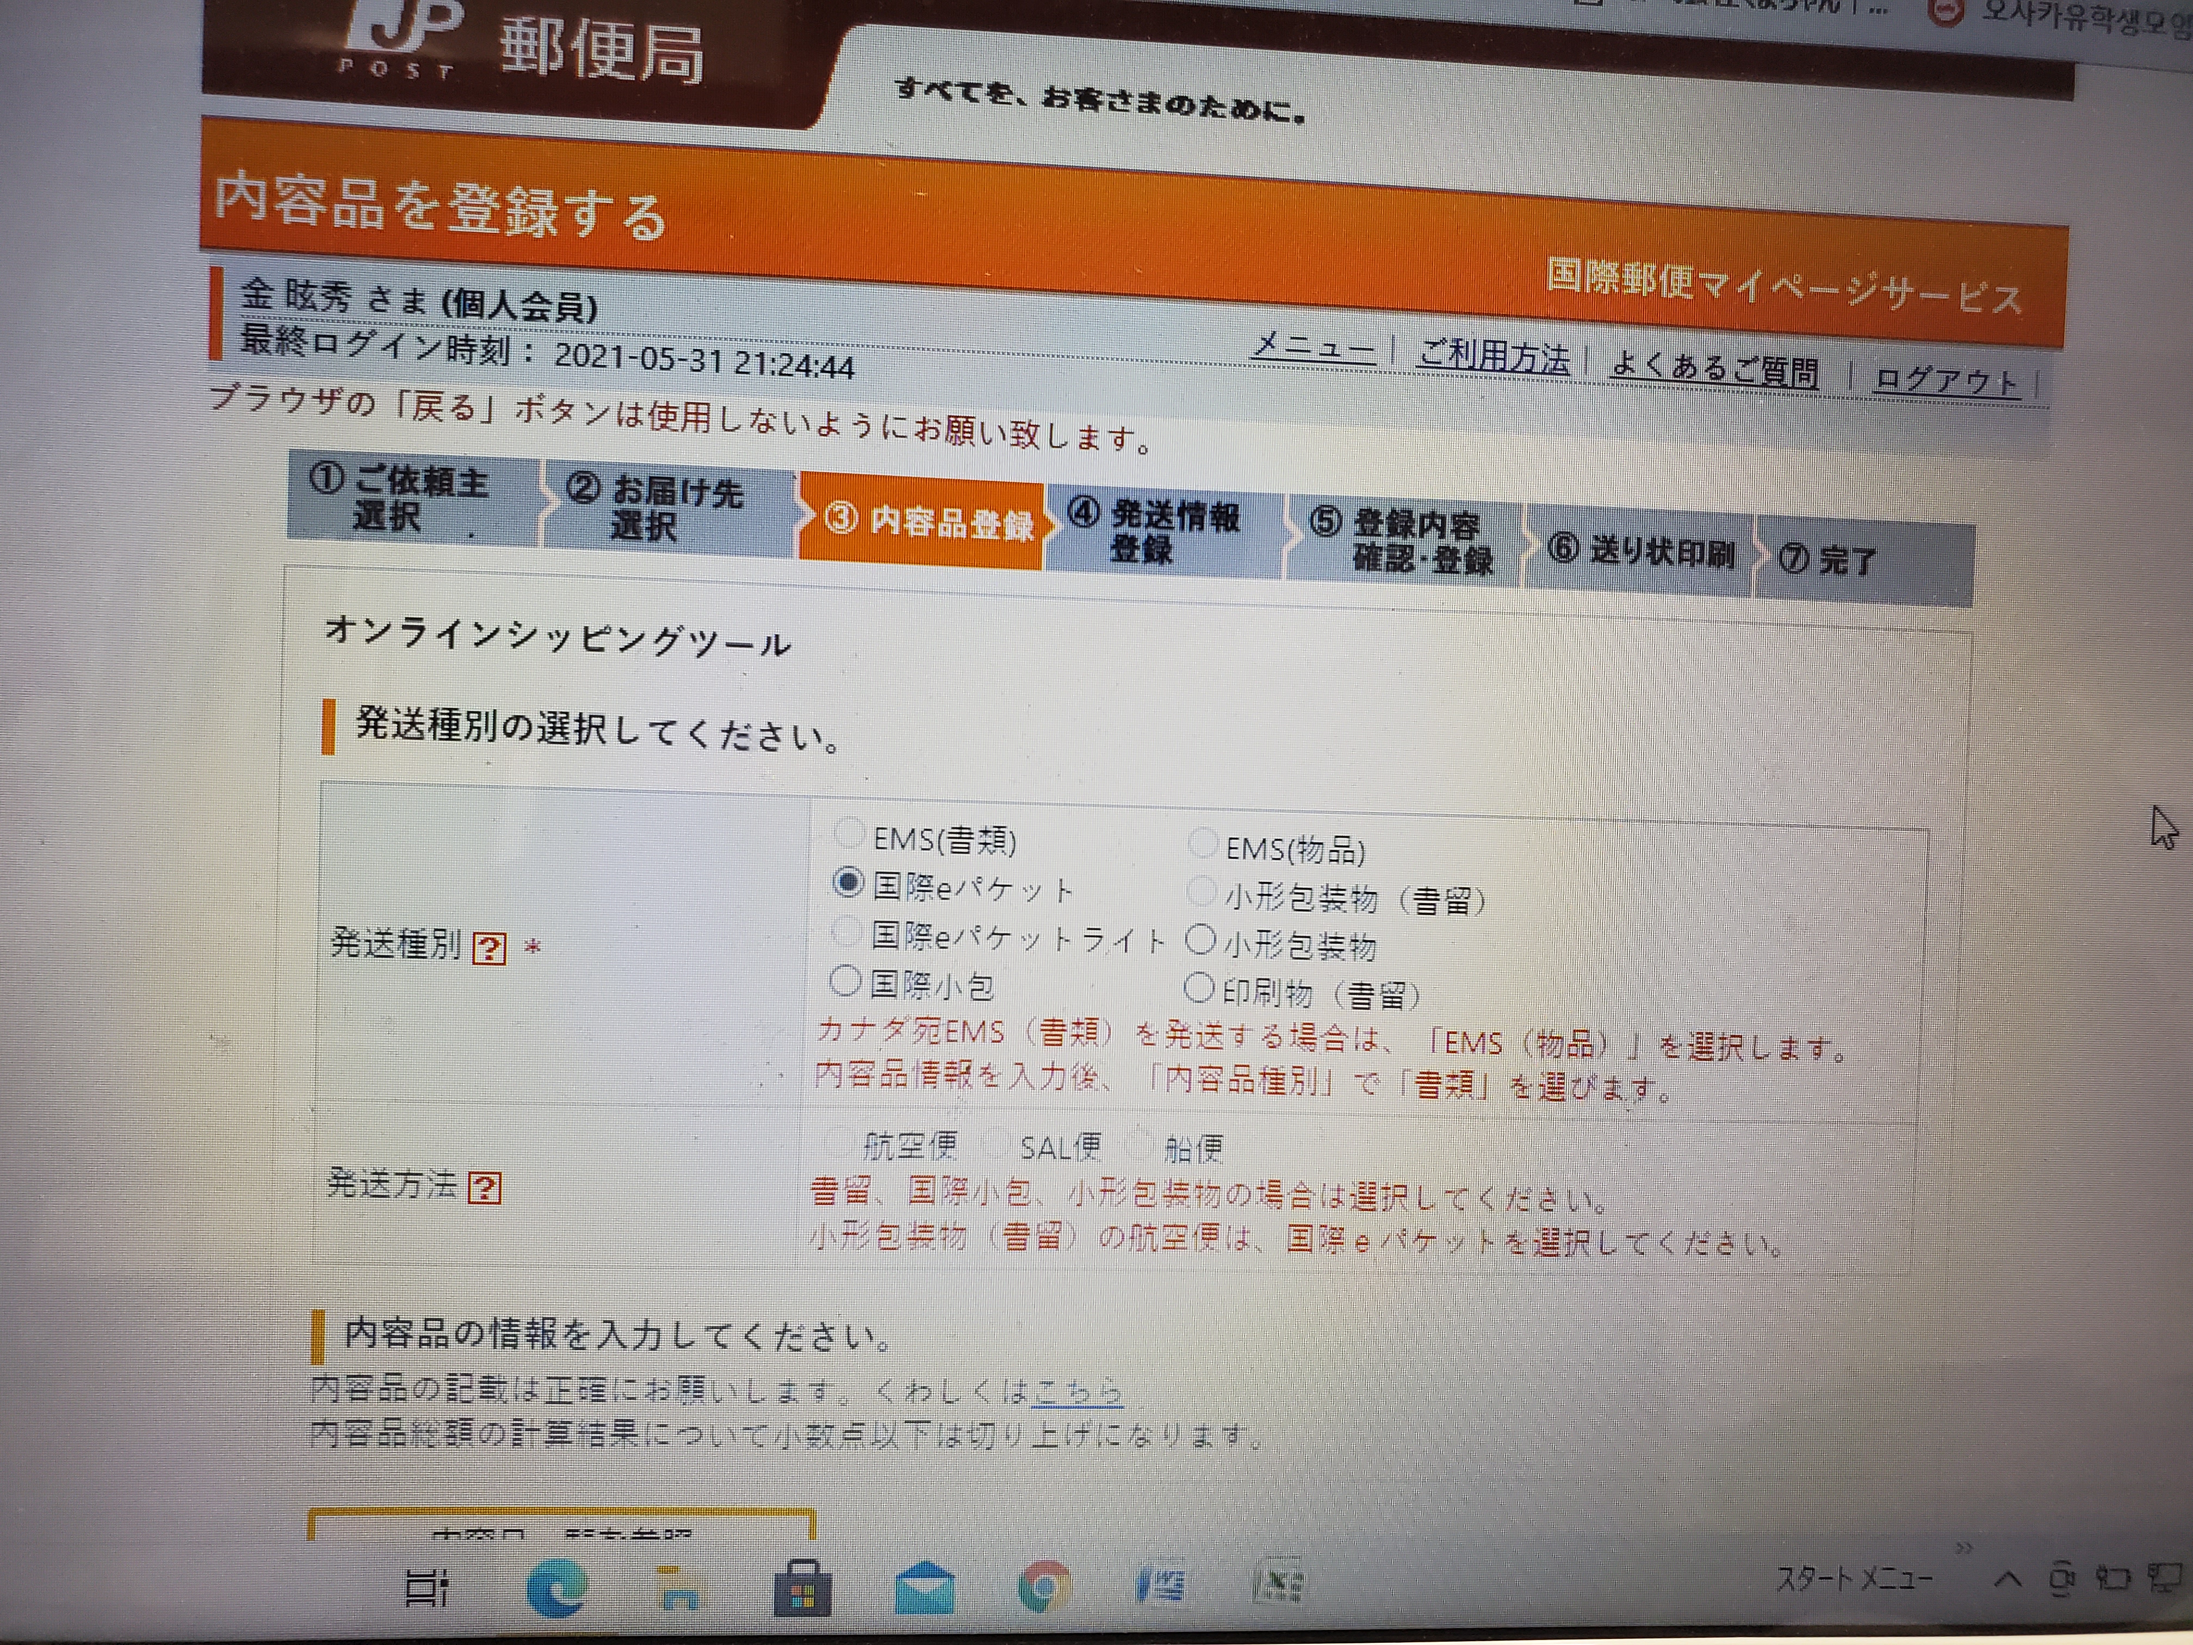The height and width of the screenshot is (1645, 2193).
Task: Click the 発送方法 help question mark icon
Action: [x=485, y=1188]
